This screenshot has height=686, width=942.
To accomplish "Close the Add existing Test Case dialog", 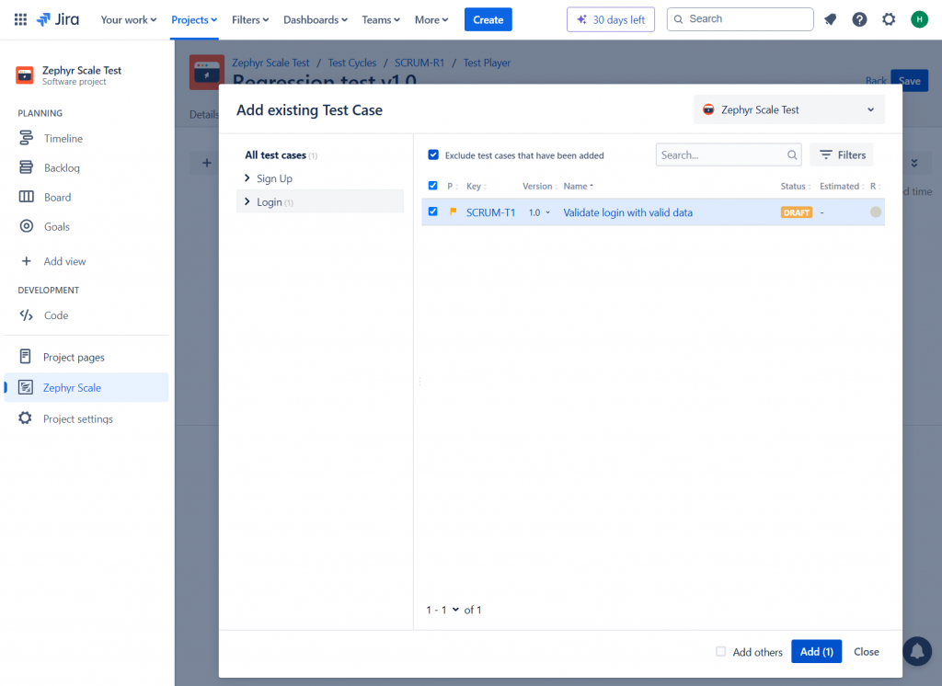I will (866, 651).
